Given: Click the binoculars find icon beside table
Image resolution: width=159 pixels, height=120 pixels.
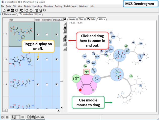Looking at the screenshot, I should coord(65,28).
